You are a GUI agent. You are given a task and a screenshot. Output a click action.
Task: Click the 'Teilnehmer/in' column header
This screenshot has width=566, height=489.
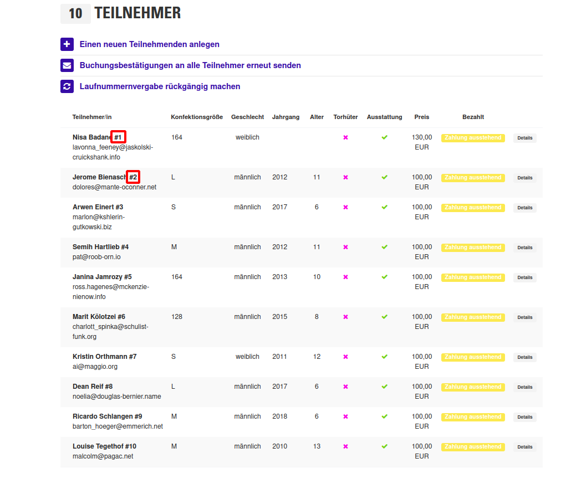click(x=92, y=117)
